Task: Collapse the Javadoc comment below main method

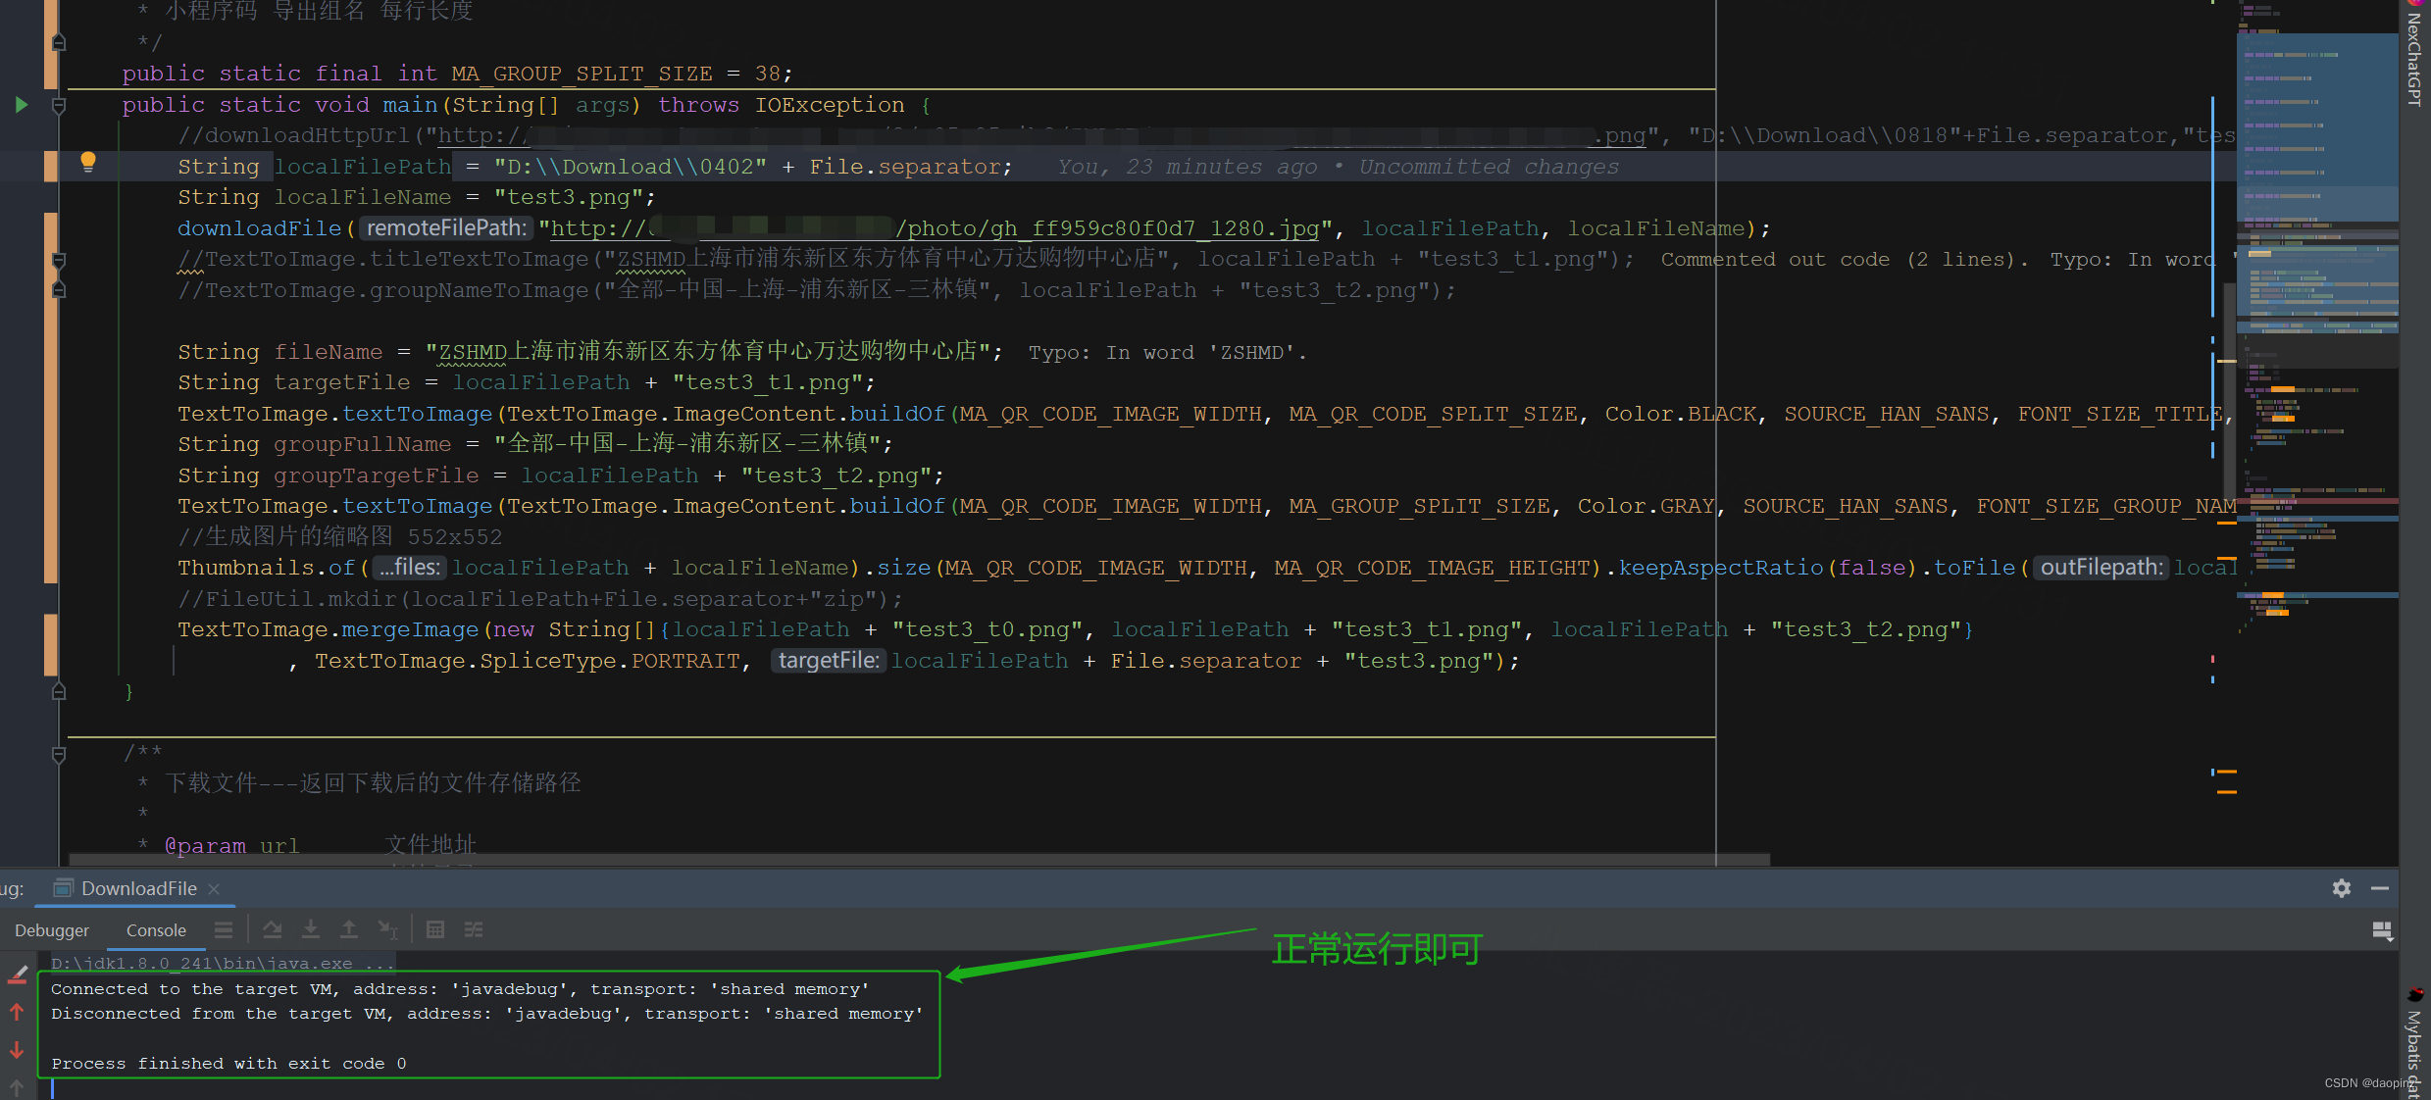Action: pos(59,754)
